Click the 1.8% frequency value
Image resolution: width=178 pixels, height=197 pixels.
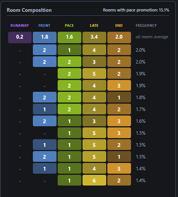point(141,98)
